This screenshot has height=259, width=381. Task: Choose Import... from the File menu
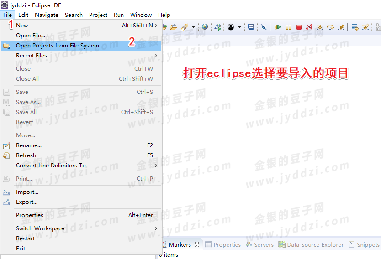point(81,192)
